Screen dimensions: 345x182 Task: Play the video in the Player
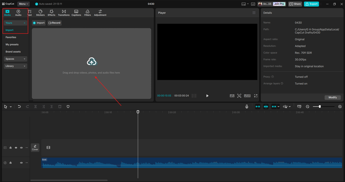207,96
